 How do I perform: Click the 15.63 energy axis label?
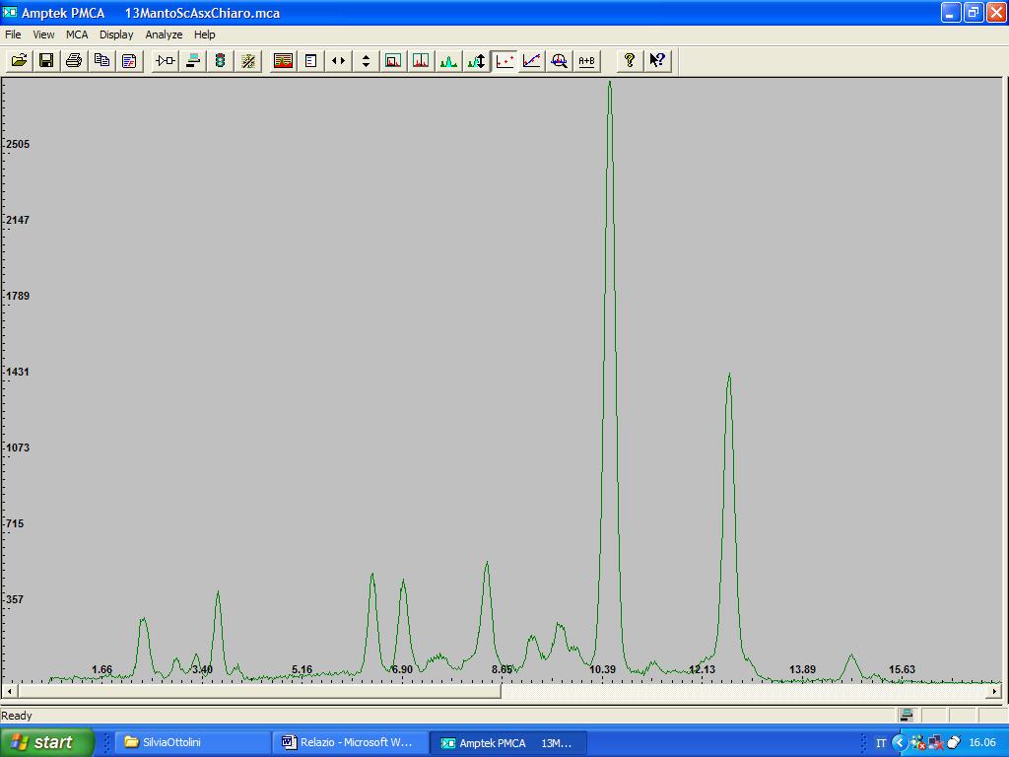coord(903,669)
